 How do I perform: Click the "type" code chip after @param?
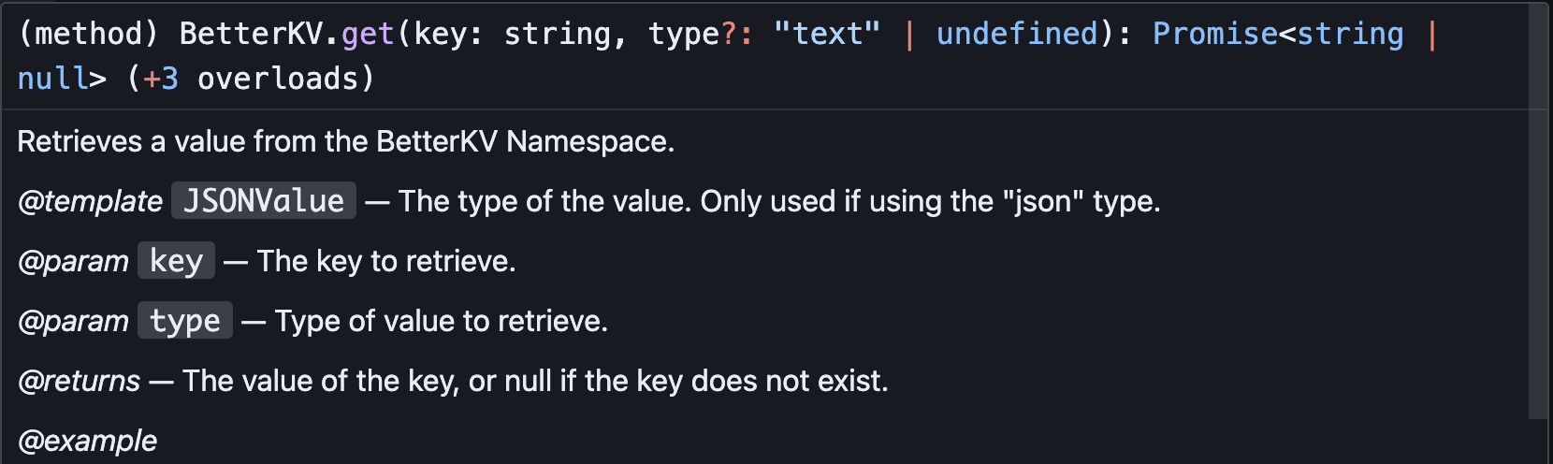coord(184,321)
